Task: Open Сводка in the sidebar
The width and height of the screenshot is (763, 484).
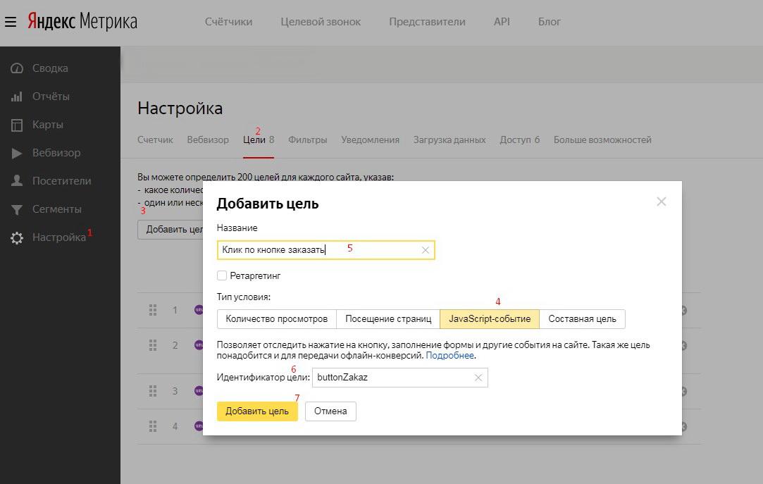Action: 49,68
